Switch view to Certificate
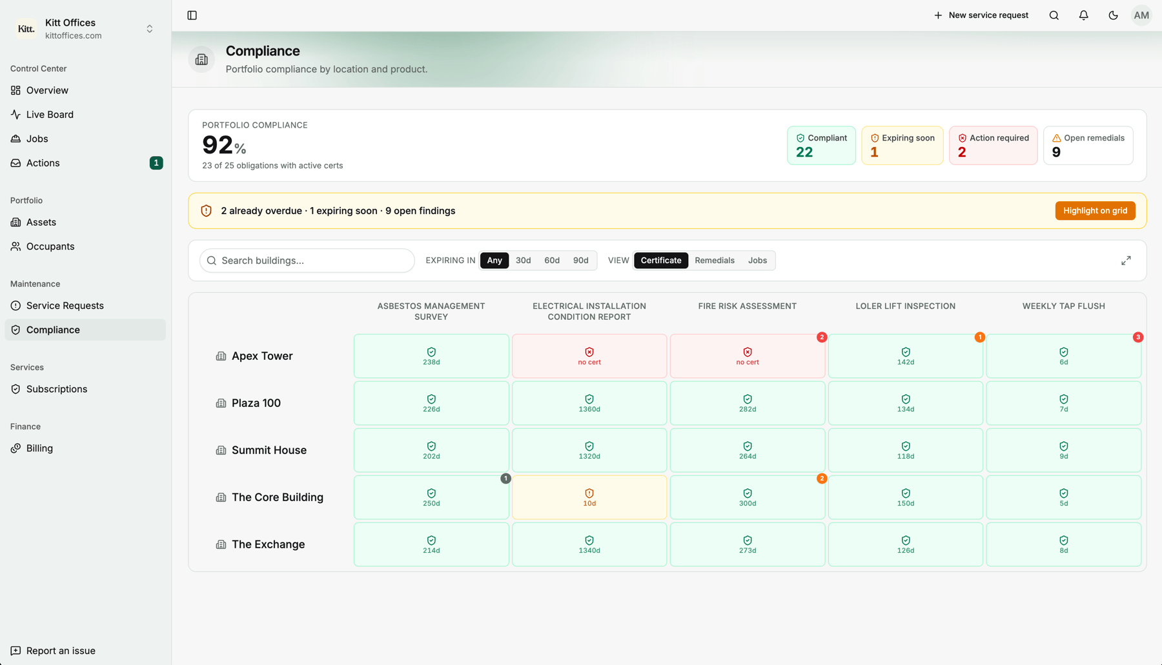Viewport: 1162px width, 665px height. click(x=661, y=261)
